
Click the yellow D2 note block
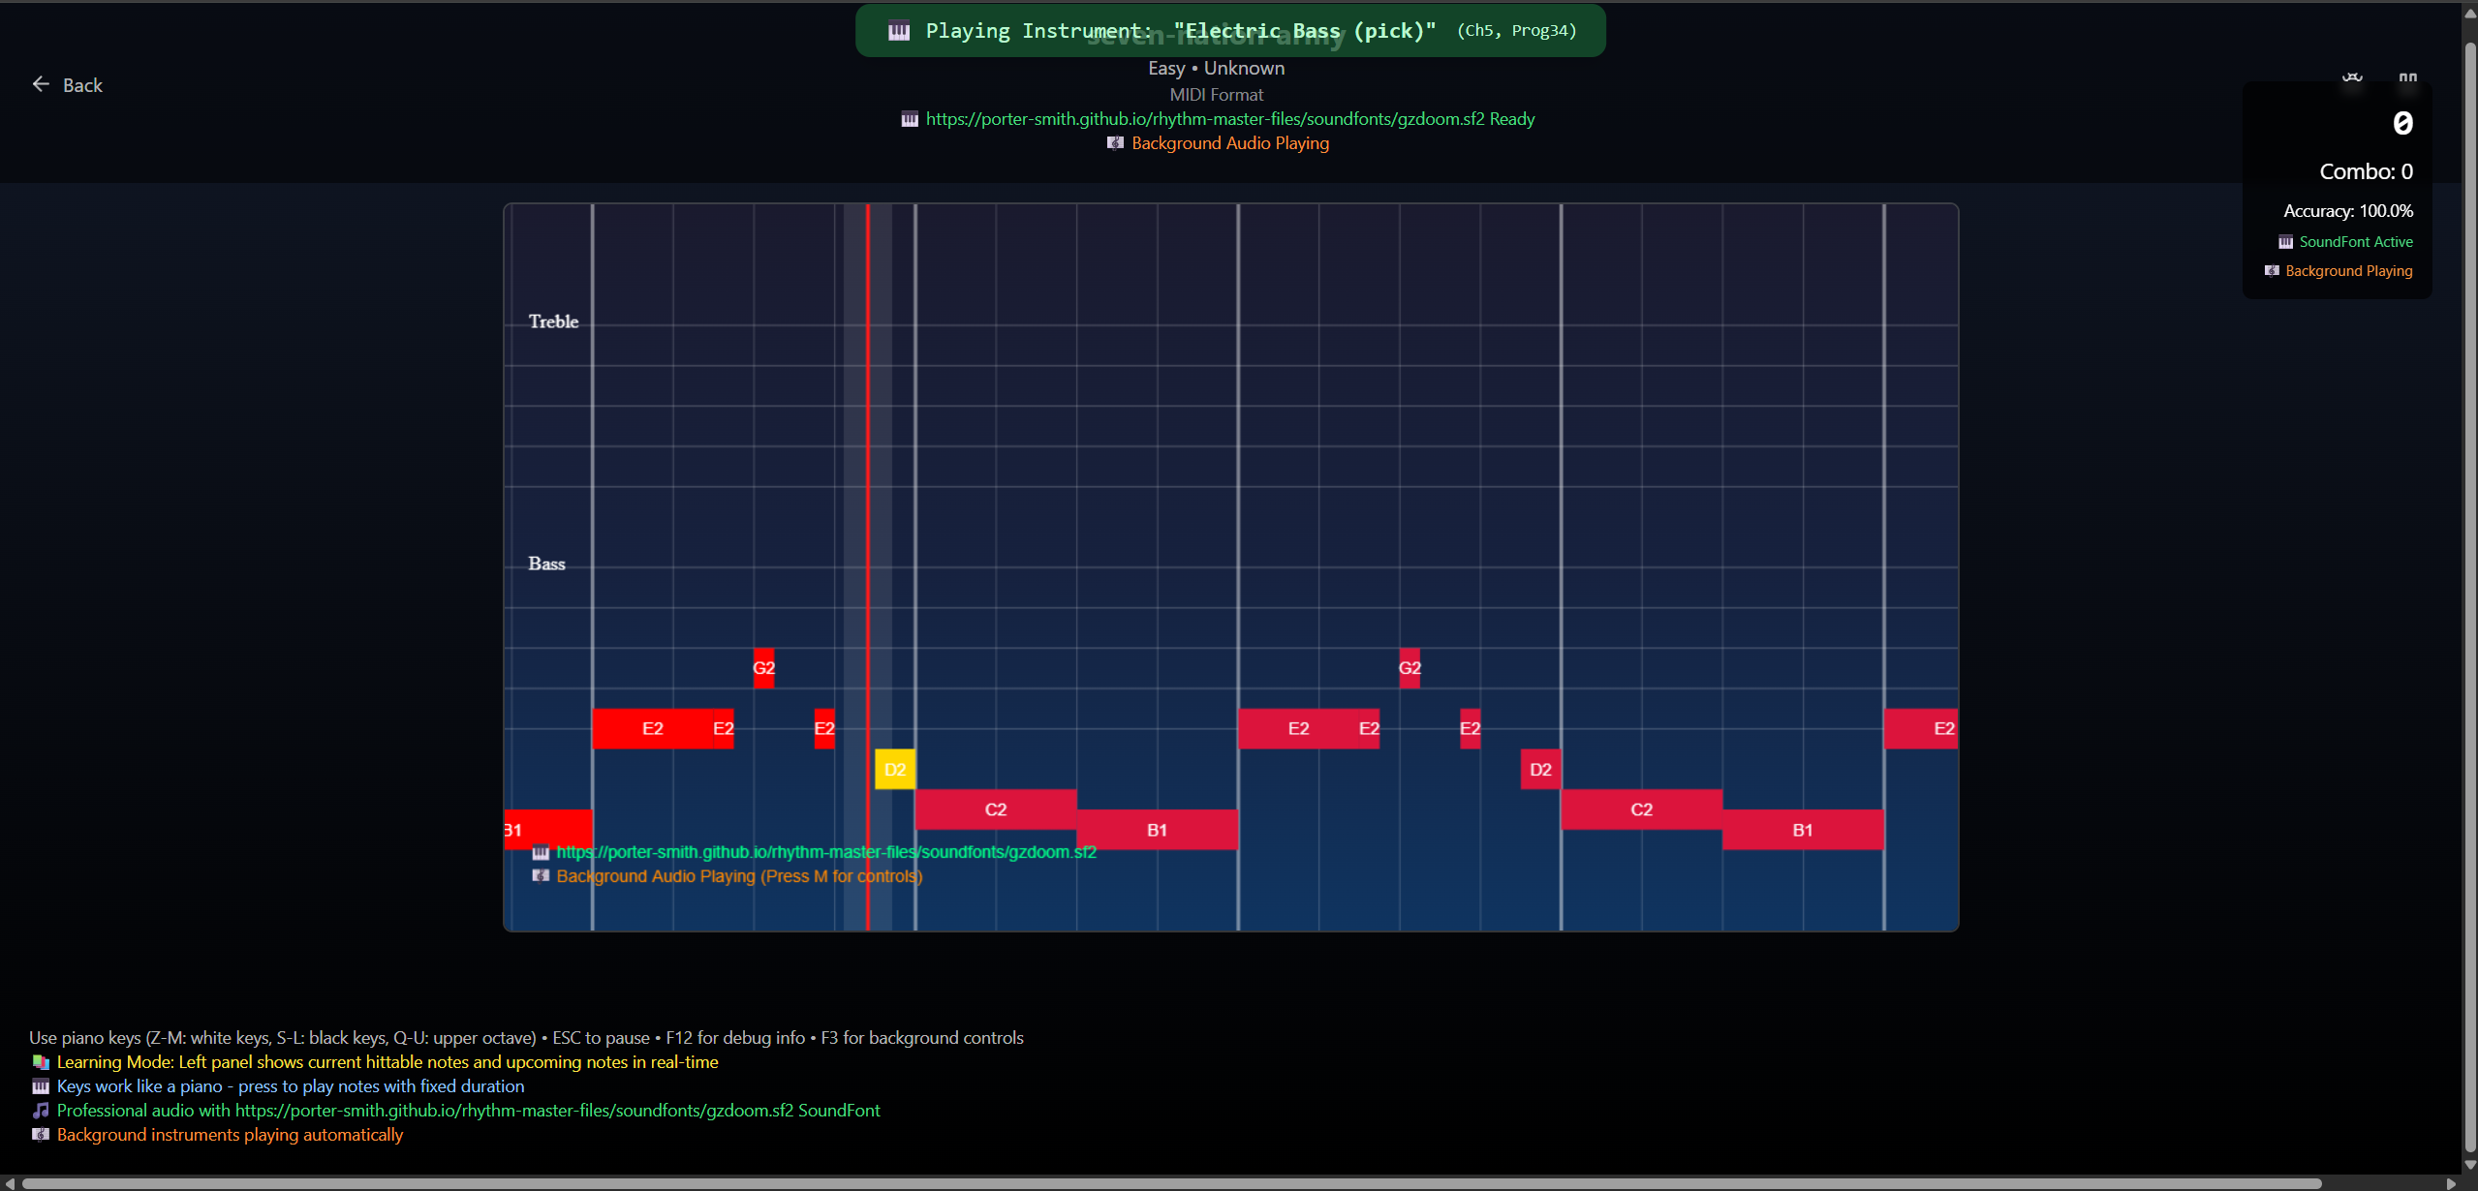click(x=894, y=770)
